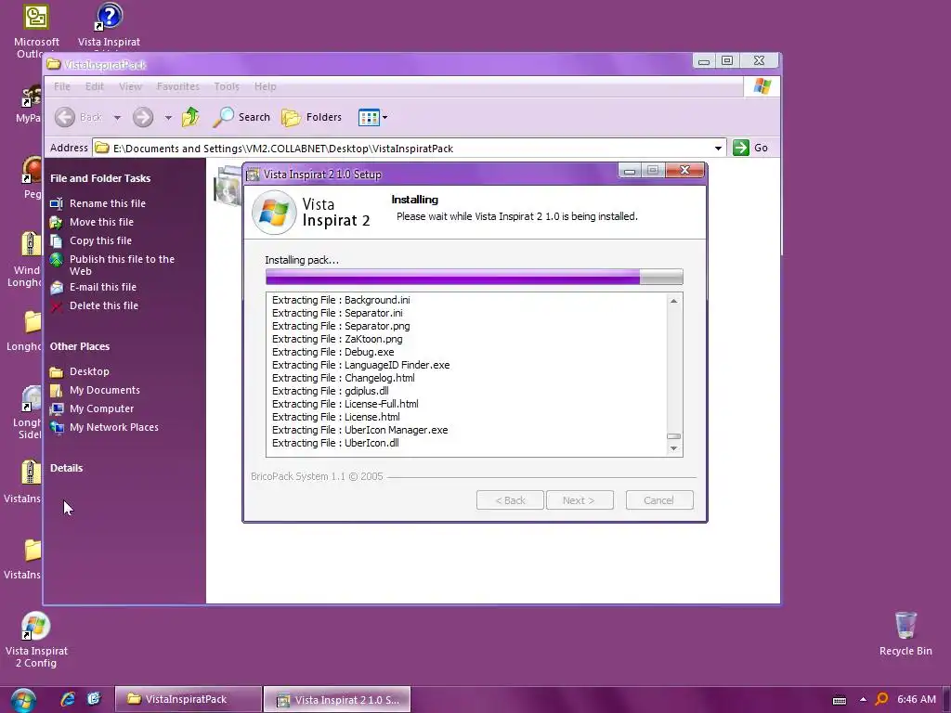This screenshot has height=713, width=951.
Task: Click Rename this file
Action: pyautogui.click(x=108, y=203)
